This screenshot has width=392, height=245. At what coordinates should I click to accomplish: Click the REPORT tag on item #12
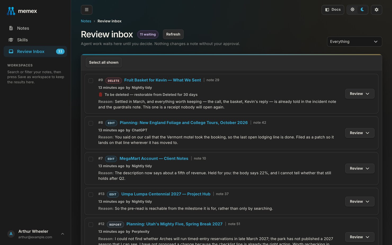tap(115, 225)
